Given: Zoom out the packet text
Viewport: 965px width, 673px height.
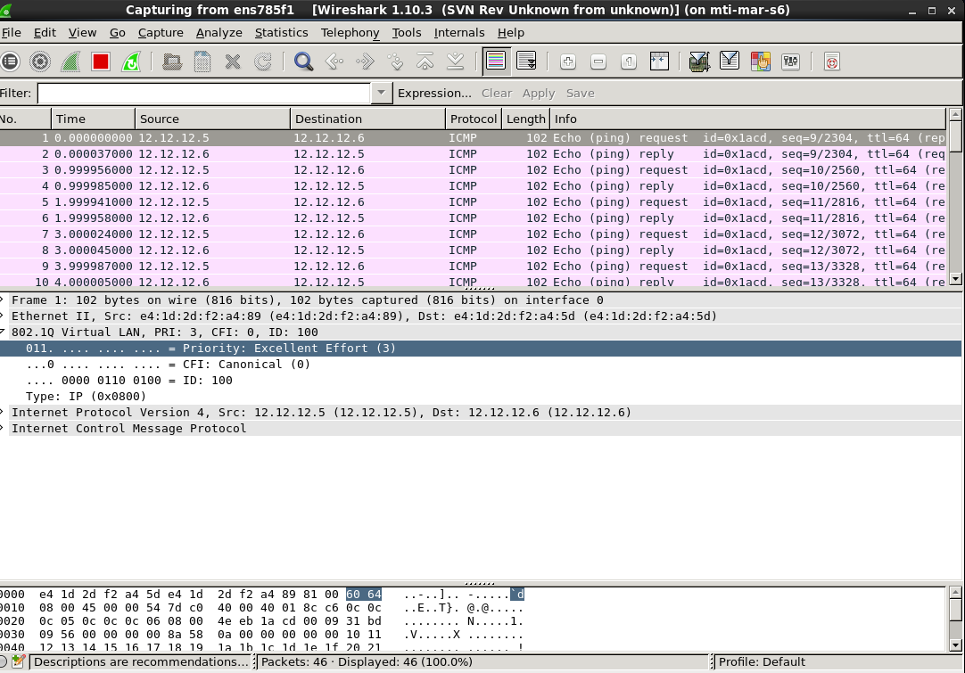Looking at the screenshot, I should point(598,62).
